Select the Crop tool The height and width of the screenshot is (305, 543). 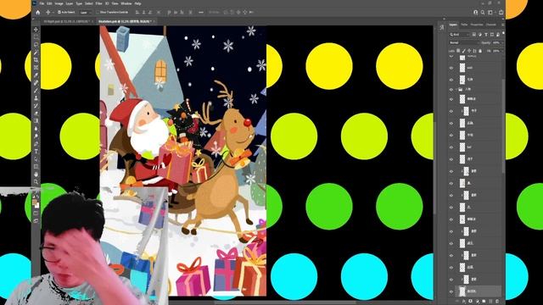tap(36, 59)
